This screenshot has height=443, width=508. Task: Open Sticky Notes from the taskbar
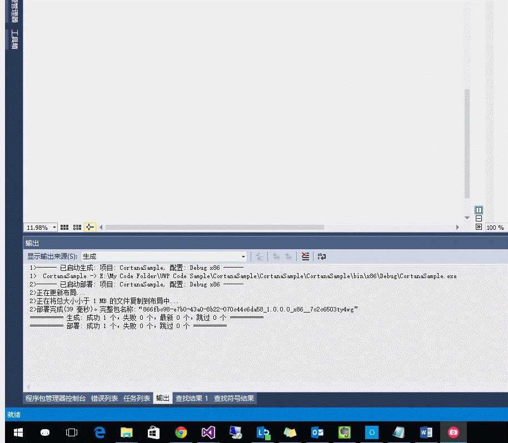(290, 432)
